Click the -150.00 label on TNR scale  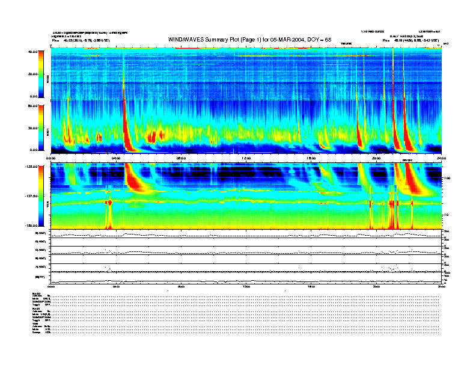(32, 226)
